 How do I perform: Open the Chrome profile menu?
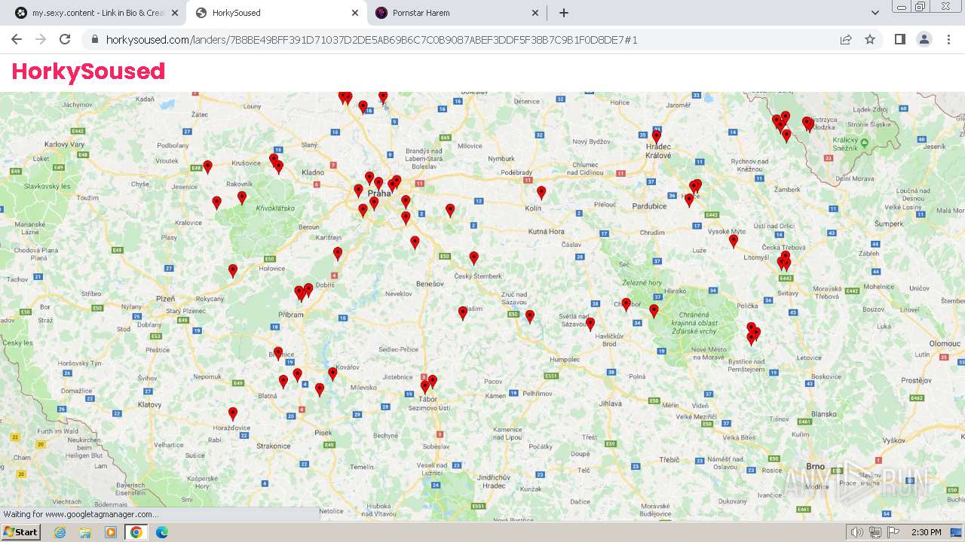tap(924, 39)
